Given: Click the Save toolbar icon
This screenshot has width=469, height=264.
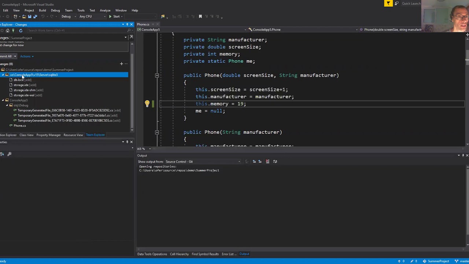Looking at the screenshot, I should (30, 16).
